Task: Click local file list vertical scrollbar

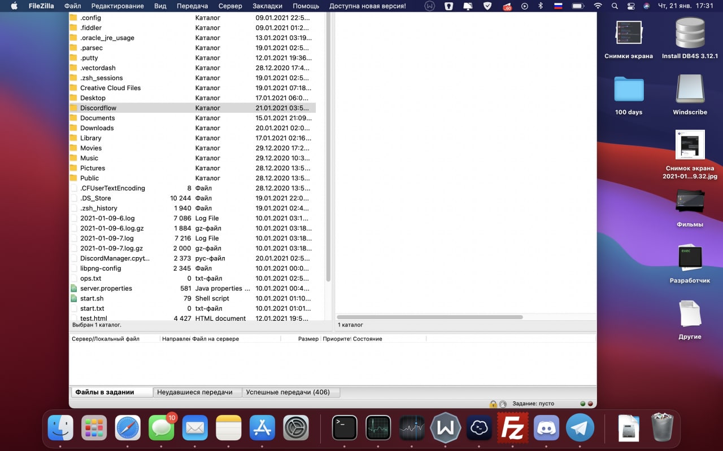Action: coord(328,147)
